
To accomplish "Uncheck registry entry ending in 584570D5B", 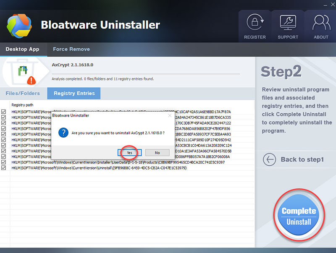I will pyautogui.click(x=3, y=151).
